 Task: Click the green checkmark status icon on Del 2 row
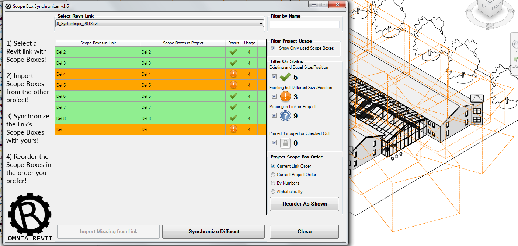click(233, 52)
